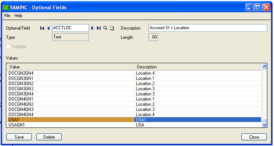Go to first optional field record
Viewport: 274px width, 146px height.
[x=42, y=28]
